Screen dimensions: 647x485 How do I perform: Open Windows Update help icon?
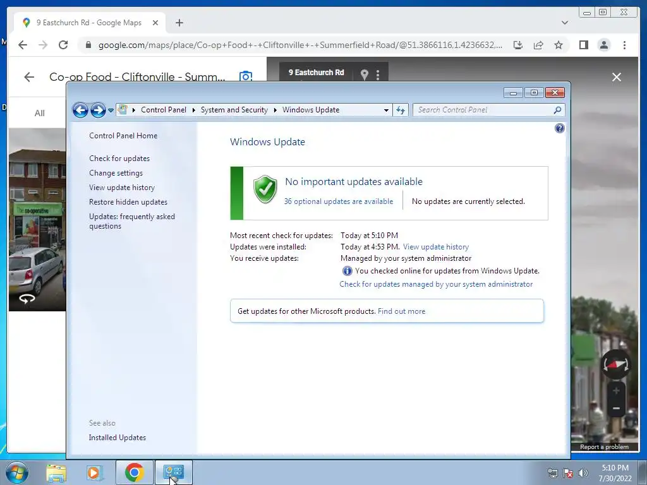point(560,128)
